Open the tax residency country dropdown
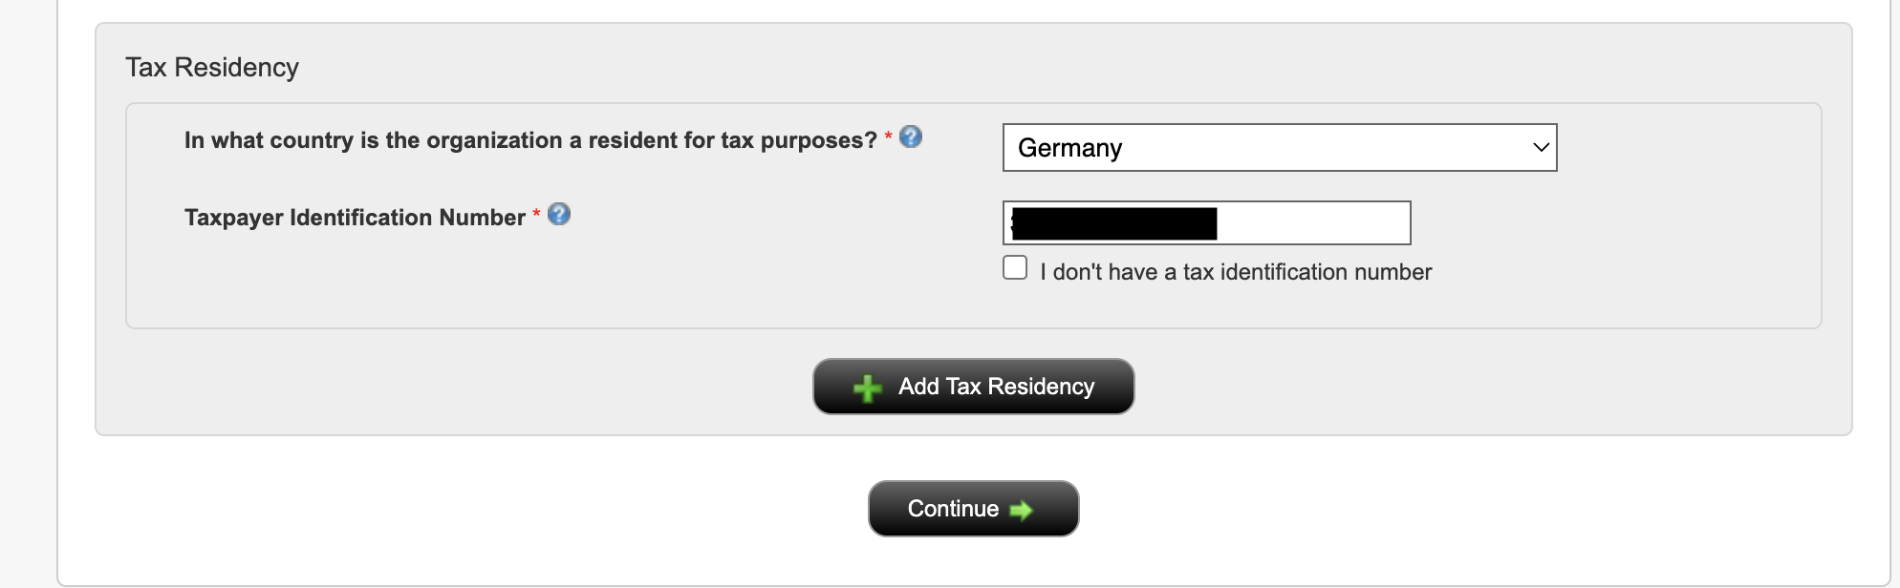 (1279, 148)
